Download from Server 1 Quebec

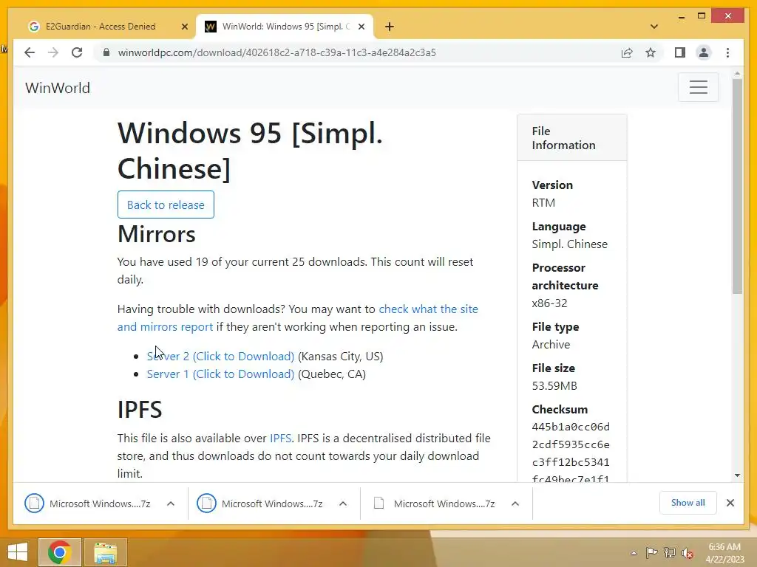pos(220,374)
